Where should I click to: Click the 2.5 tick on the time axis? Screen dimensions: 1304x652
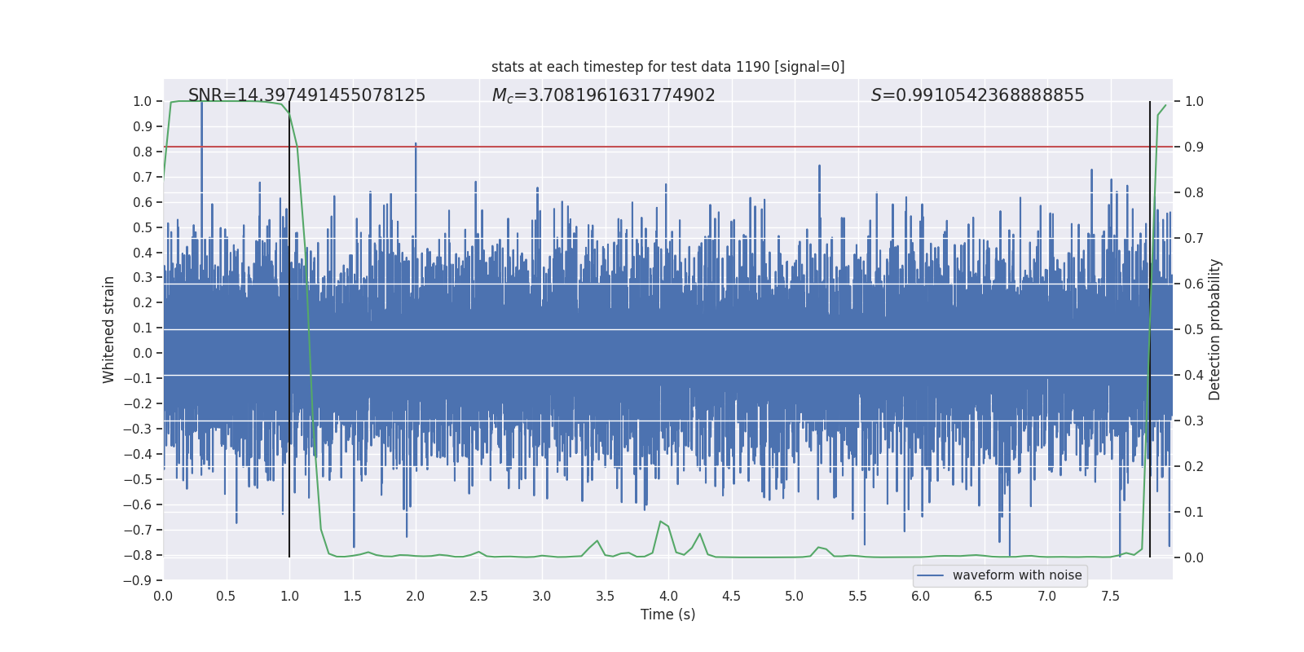[478, 596]
